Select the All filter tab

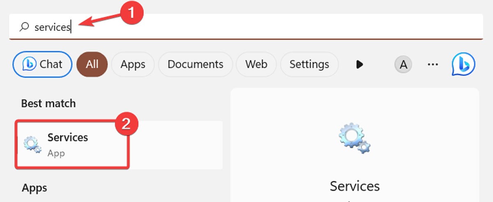point(92,65)
